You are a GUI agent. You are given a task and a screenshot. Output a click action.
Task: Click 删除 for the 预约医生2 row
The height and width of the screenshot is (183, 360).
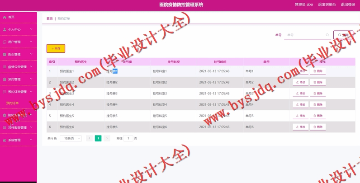(318, 82)
